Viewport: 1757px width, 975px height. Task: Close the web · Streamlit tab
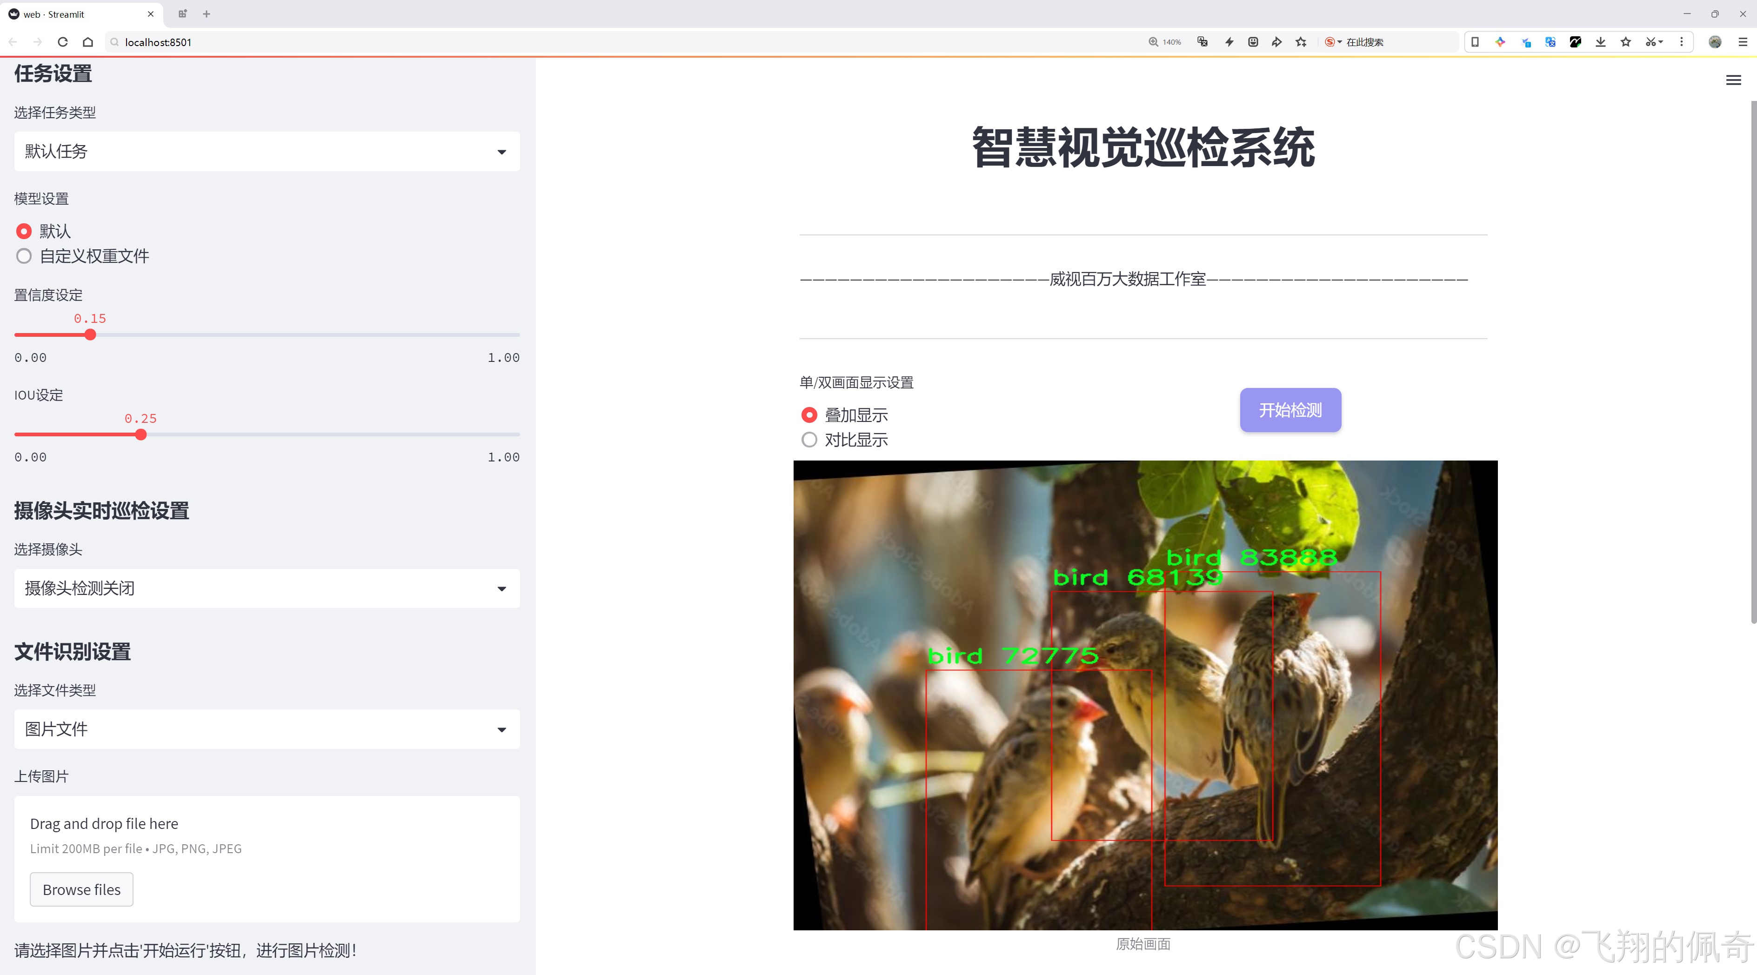151,13
